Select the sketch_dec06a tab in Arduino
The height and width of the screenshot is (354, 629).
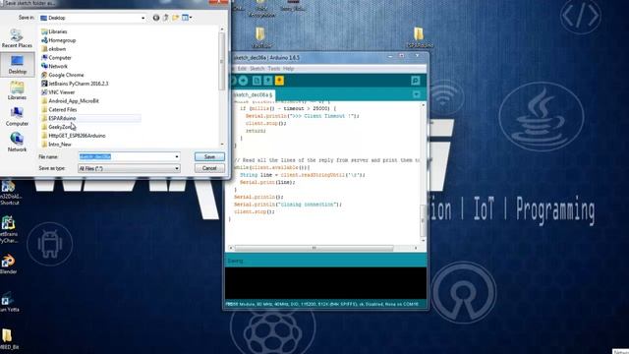tap(253, 95)
